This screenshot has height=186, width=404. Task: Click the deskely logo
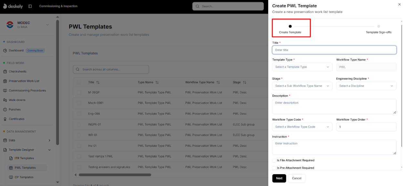[x=13, y=6]
